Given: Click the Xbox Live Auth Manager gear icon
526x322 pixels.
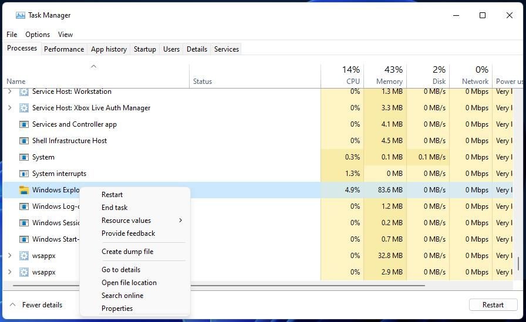Looking at the screenshot, I should coord(24,108).
